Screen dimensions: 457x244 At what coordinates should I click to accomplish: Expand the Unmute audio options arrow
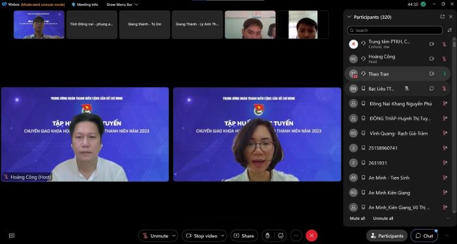(x=174, y=236)
